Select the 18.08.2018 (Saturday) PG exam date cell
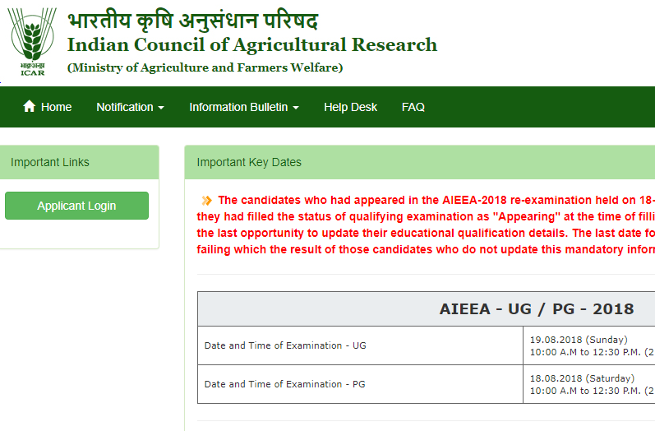 pyautogui.click(x=589, y=384)
